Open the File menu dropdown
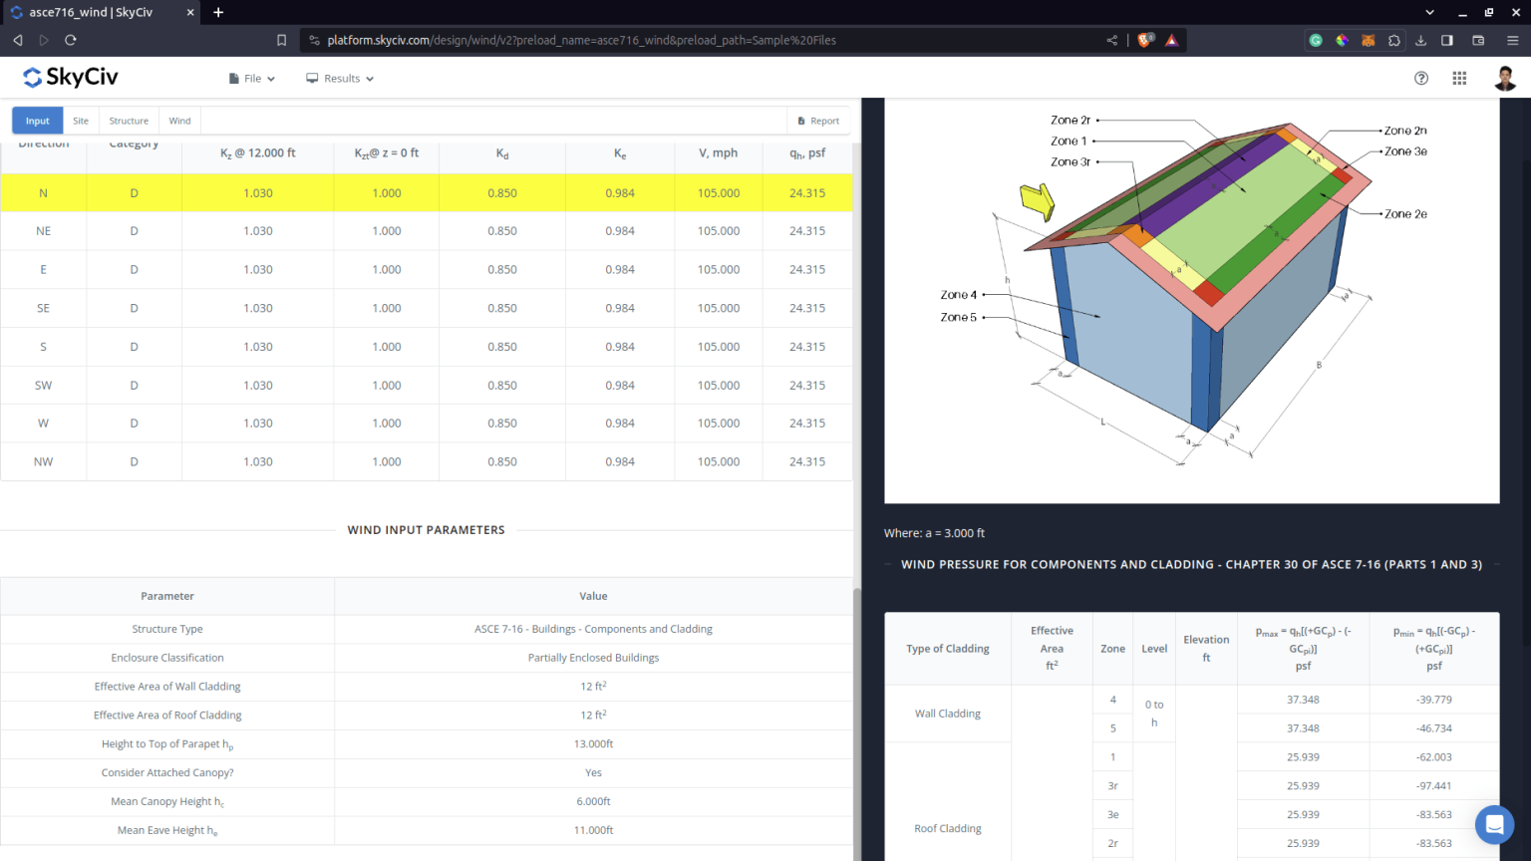The image size is (1531, 861). point(251,78)
